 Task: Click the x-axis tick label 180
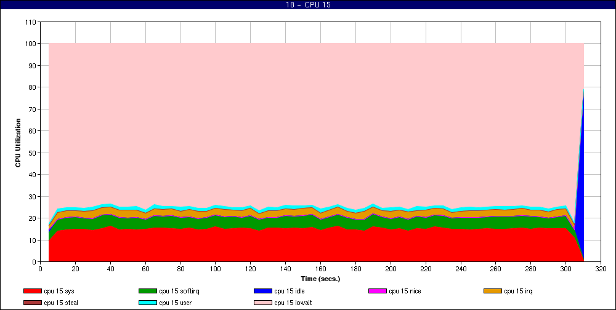click(355, 269)
